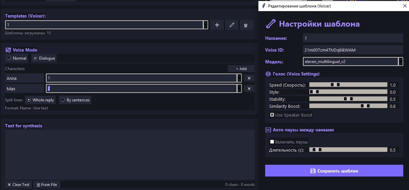Select the Normal voice mode
The image size is (409, 190).
click(17, 58)
